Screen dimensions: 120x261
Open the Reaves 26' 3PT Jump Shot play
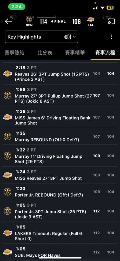click(60, 74)
